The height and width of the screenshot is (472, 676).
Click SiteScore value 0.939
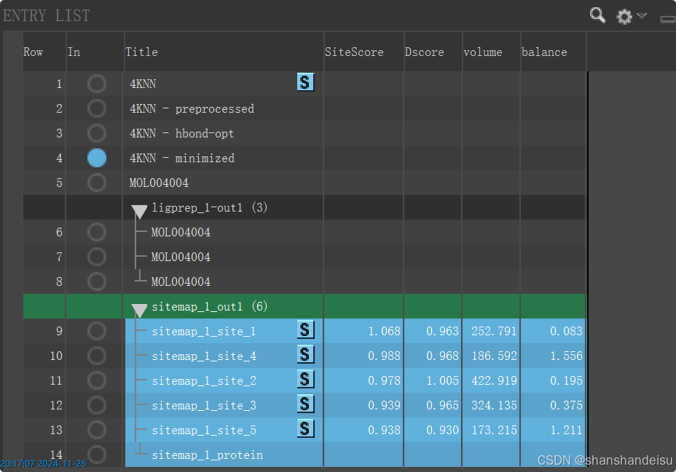pos(384,405)
